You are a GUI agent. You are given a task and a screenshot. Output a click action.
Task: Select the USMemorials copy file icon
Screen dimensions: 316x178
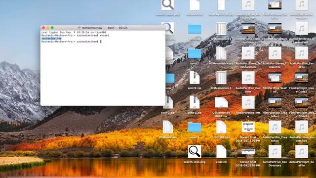coord(221,53)
